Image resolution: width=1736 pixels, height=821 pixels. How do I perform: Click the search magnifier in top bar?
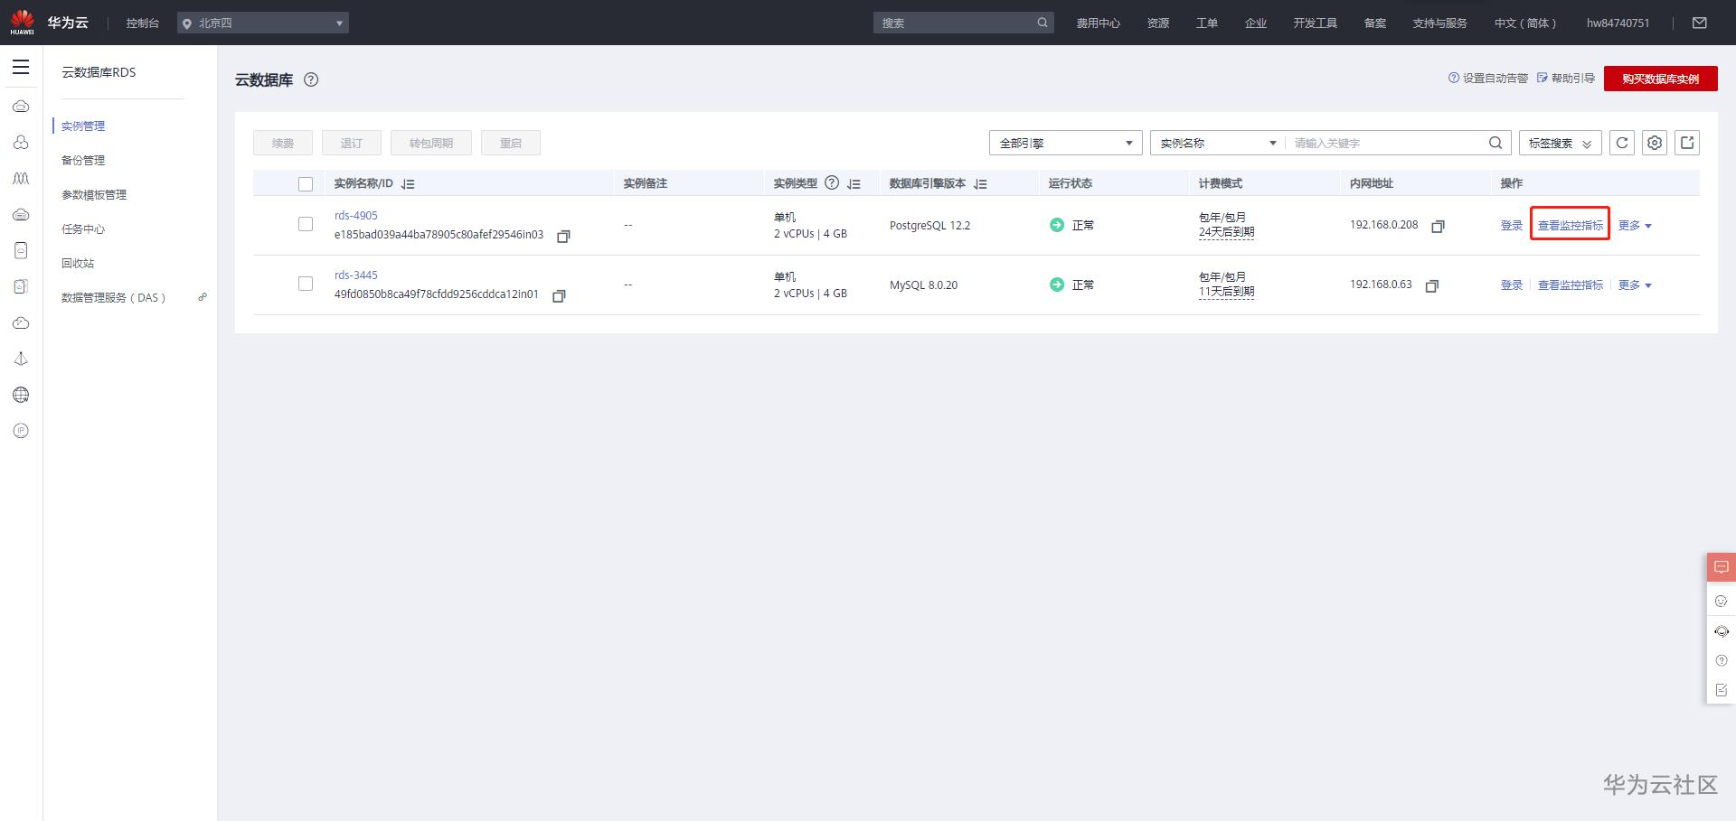[x=1043, y=23]
